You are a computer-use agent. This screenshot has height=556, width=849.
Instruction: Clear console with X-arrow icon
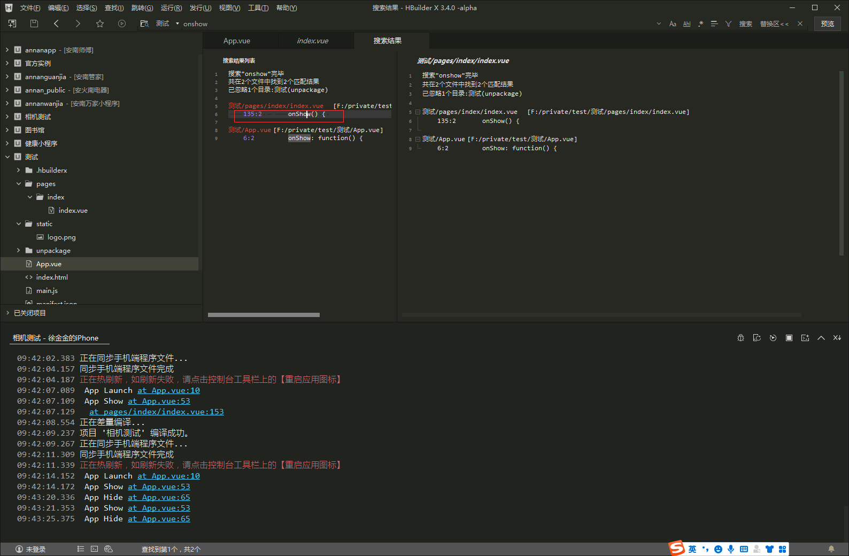coord(837,338)
